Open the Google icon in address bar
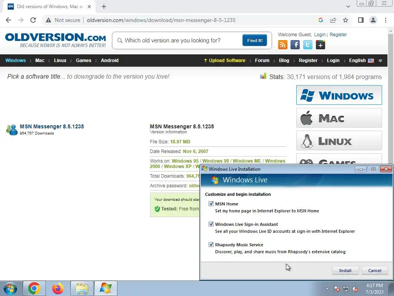 click(x=321, y=20)
